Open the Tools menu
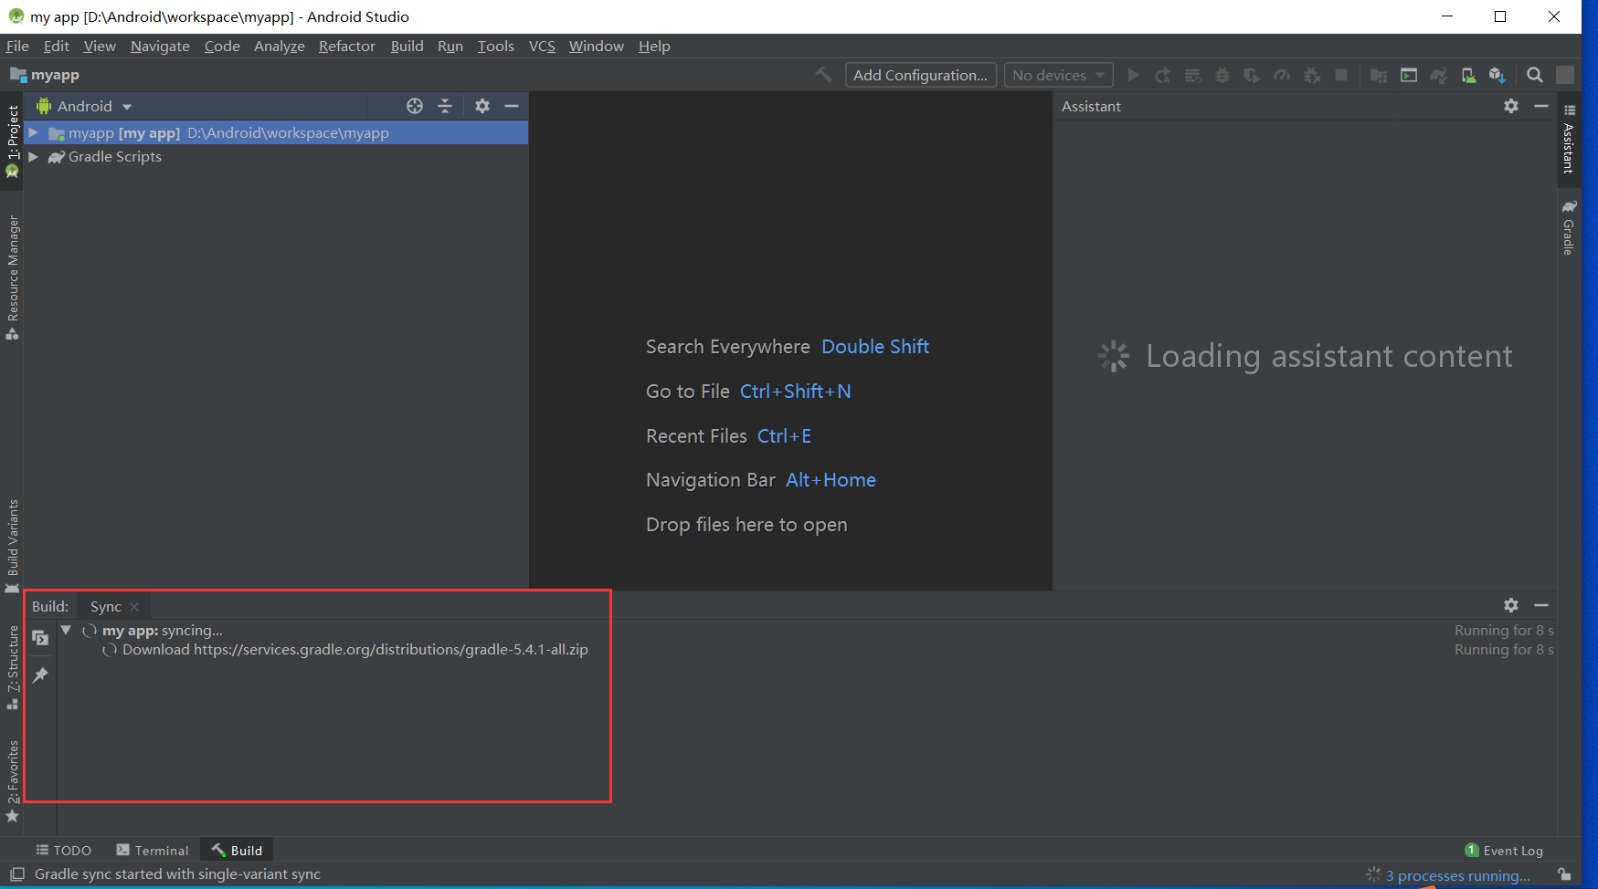 coord(495,46)
